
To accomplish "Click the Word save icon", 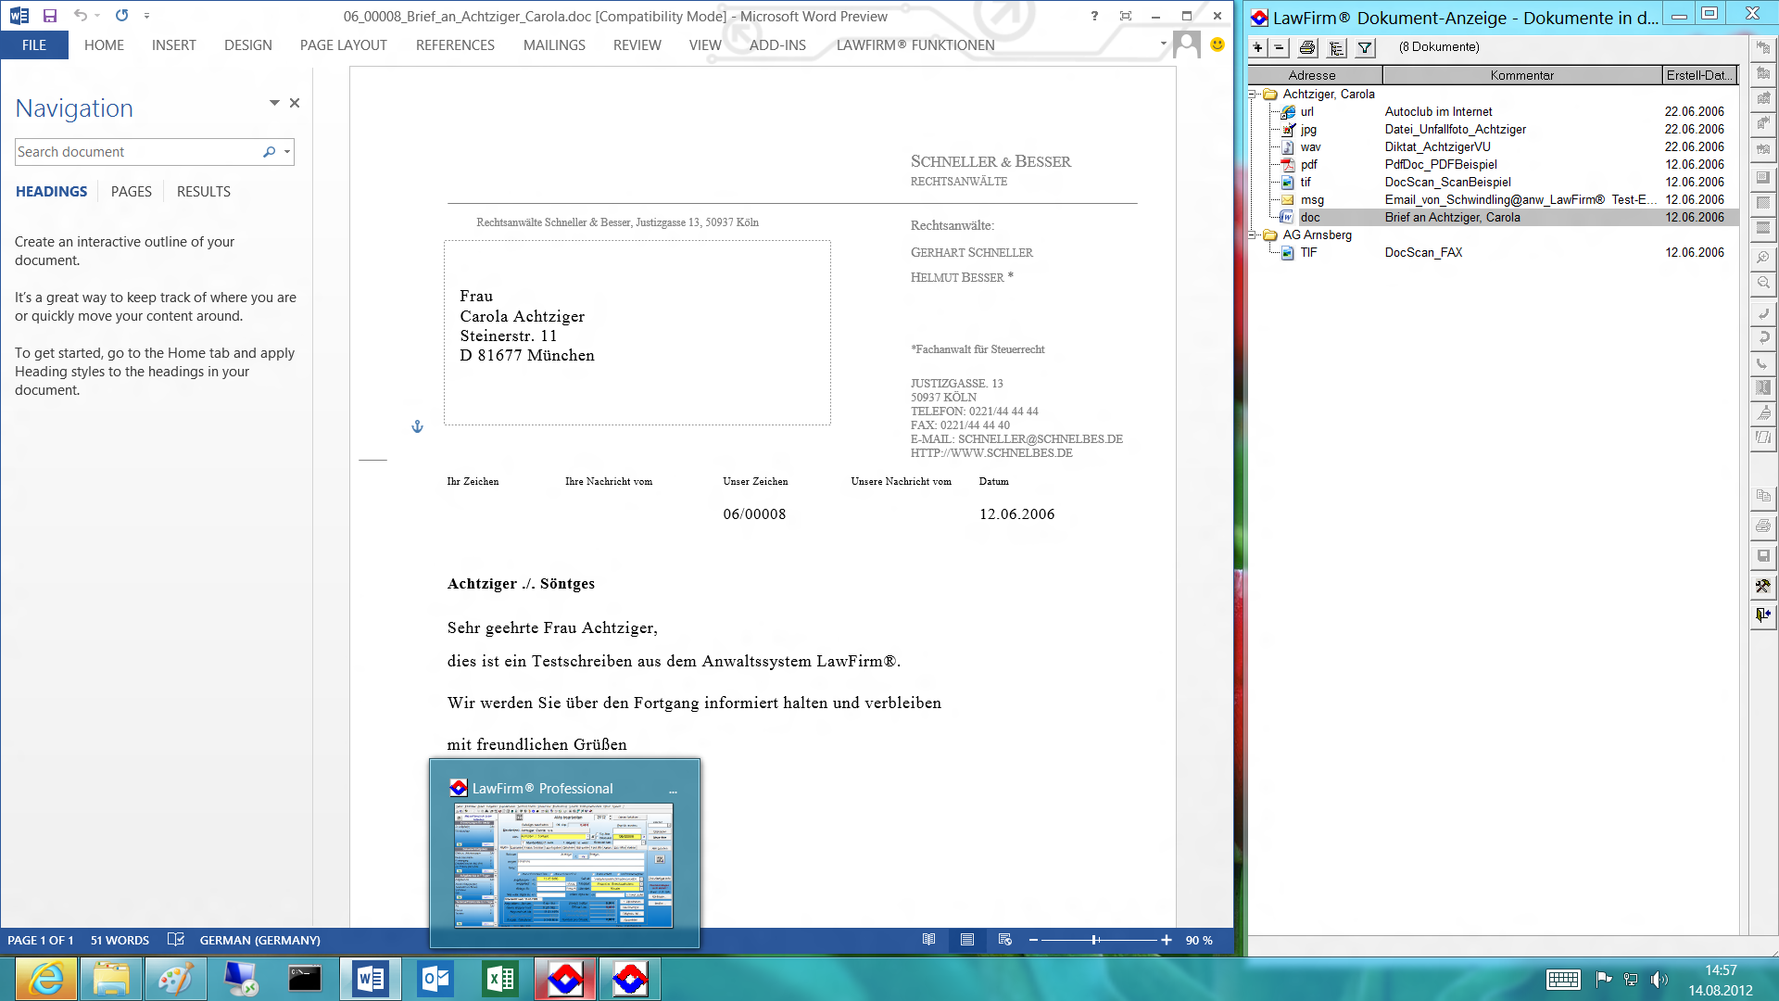I will [50, 16].
